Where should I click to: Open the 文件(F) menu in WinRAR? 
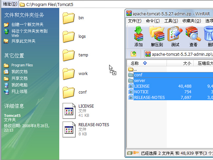134,21
